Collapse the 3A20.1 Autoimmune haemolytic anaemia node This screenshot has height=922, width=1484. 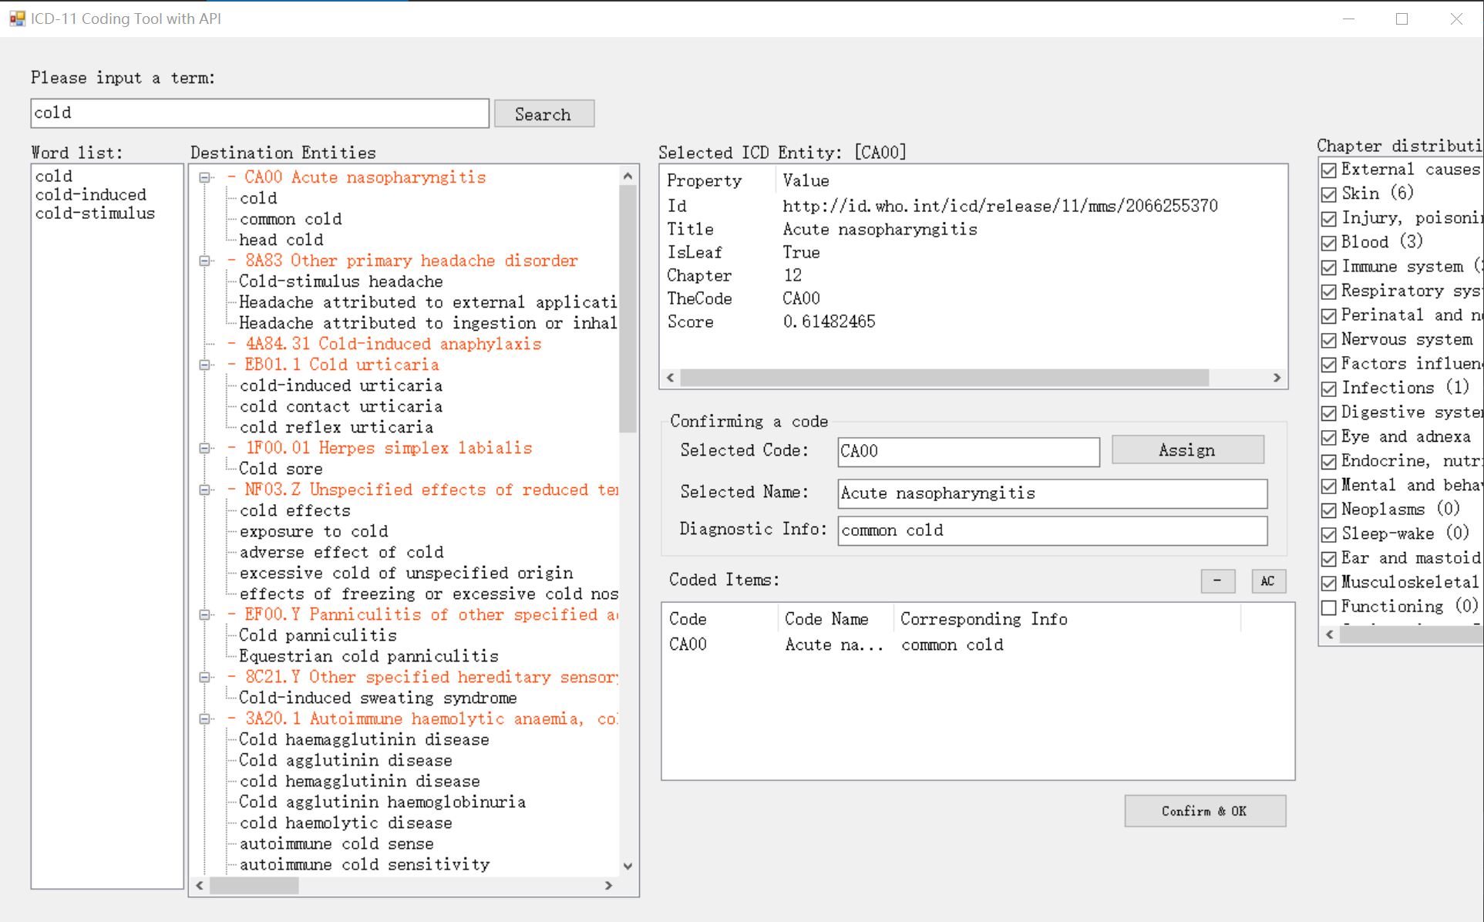(x=205, y=718)
